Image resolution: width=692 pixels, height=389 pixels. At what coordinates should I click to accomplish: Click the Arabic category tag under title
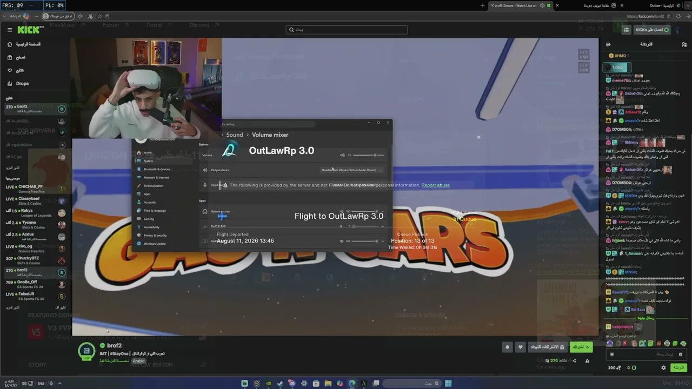(x=139, y=361)
